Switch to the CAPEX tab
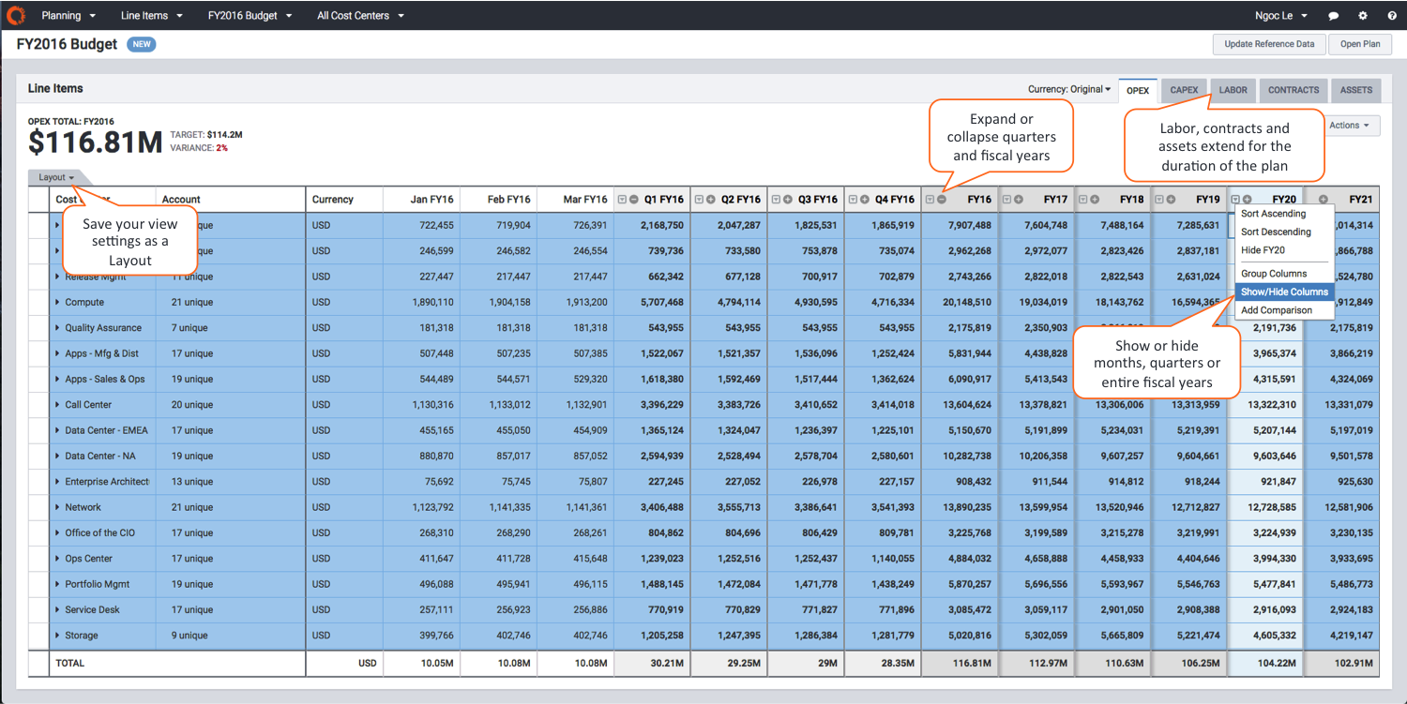 point(1184,90)
